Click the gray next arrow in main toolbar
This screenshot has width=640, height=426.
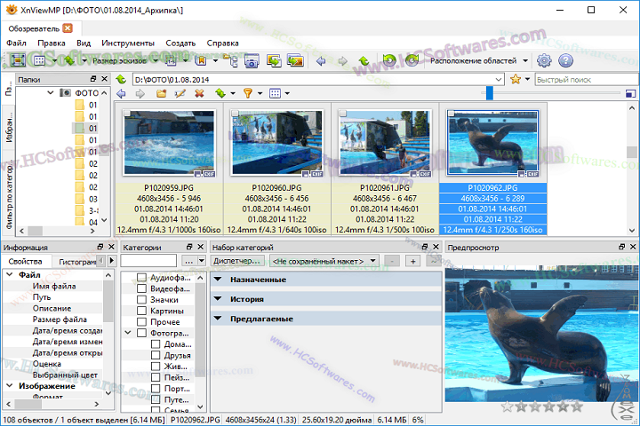pos(343,61)
